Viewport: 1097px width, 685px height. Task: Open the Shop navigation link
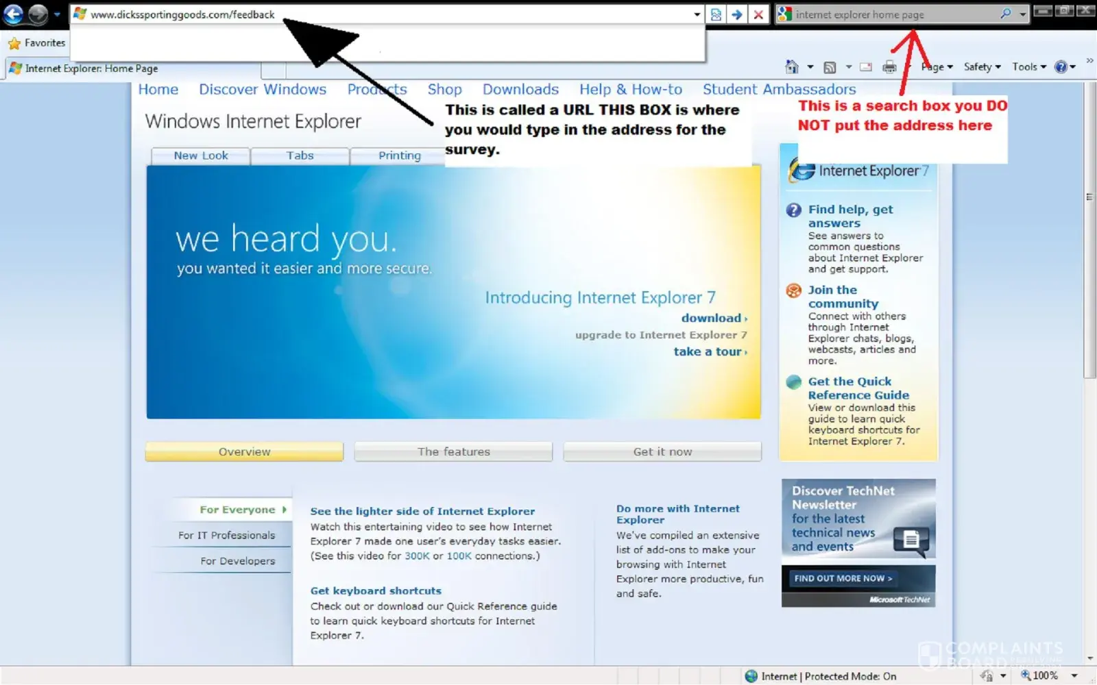pos(445,90)
